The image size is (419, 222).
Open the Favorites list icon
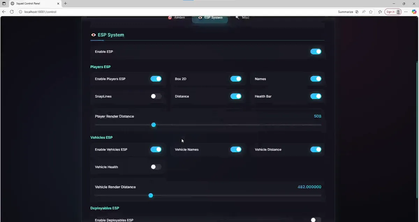[x=380, y=12]
